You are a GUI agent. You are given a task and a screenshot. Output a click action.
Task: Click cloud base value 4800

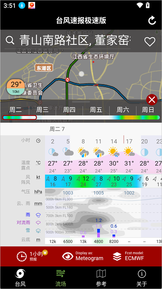[x=99, y=241]
